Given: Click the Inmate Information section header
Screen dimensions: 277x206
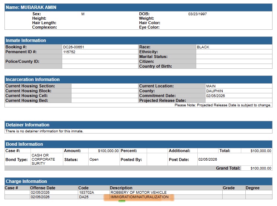Looking at the screenshot, I should tap(26, 41).
